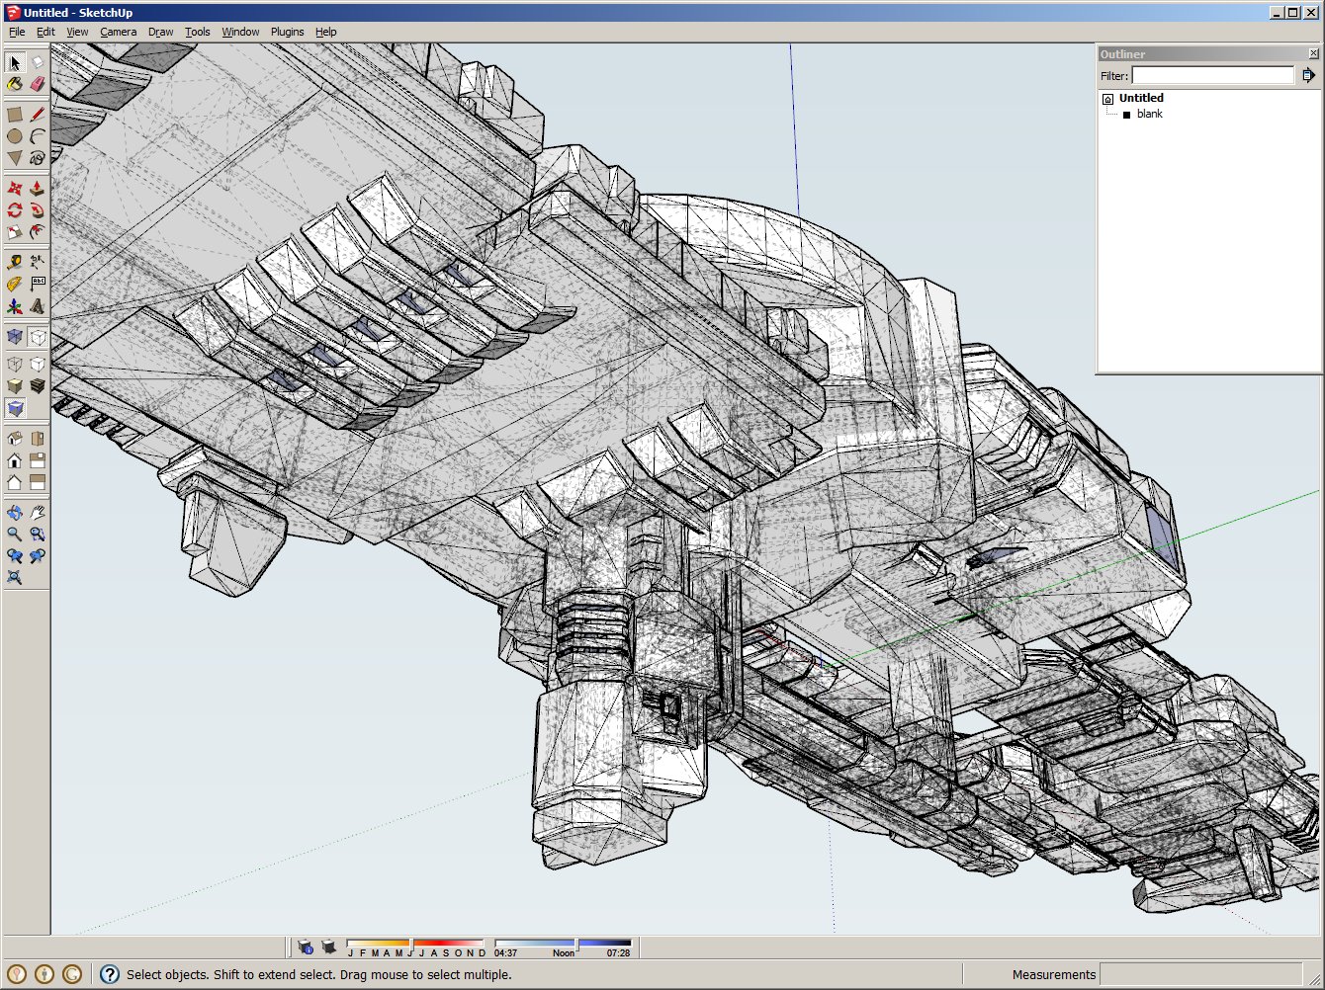Choose the Orbit camera tool
The height and width of the screenshot is (990, 1325).
(15, 513)
